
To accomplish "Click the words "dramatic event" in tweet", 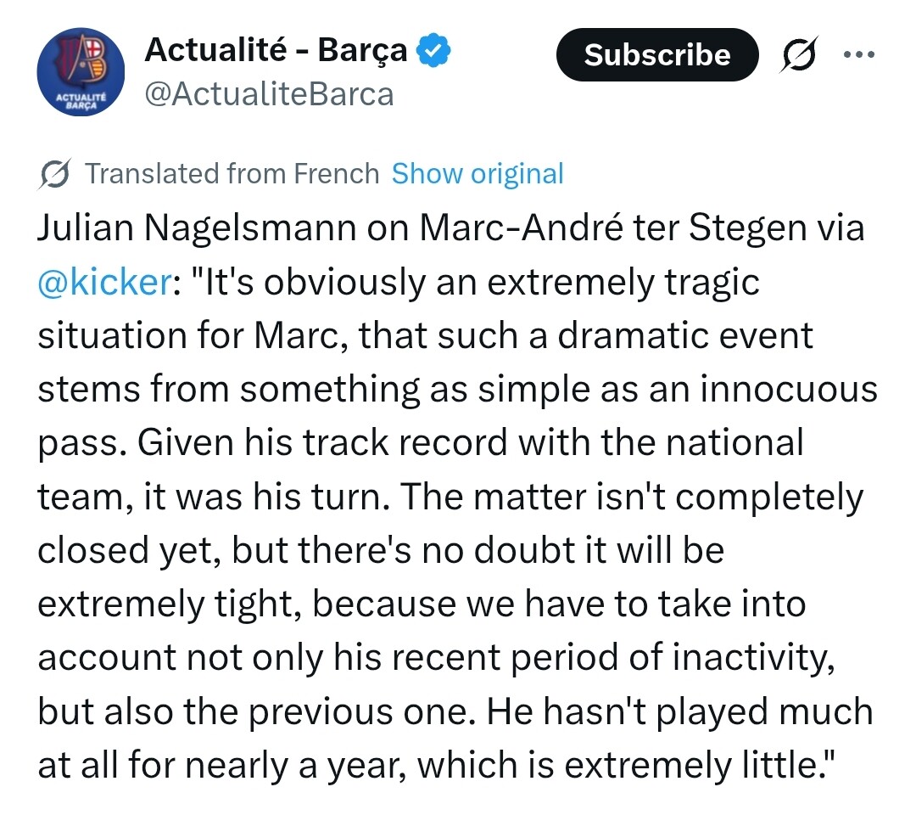I will (x=686, y=336).
